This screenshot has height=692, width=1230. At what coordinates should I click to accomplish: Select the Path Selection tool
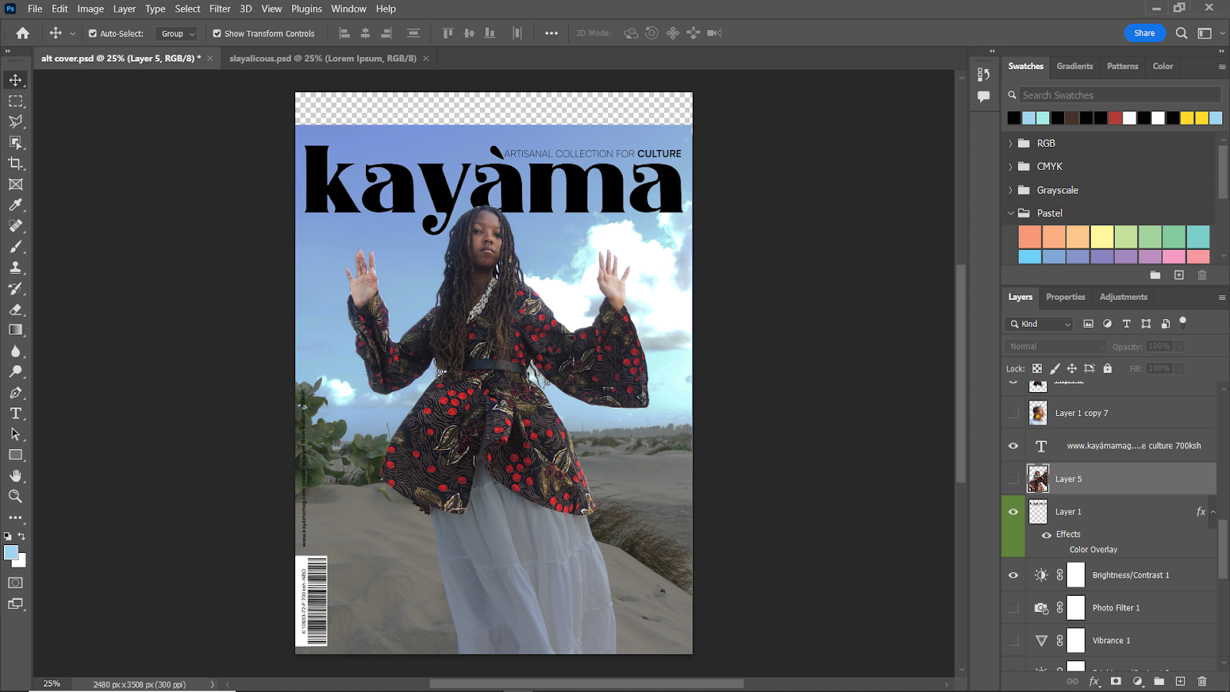pos(15,434)
